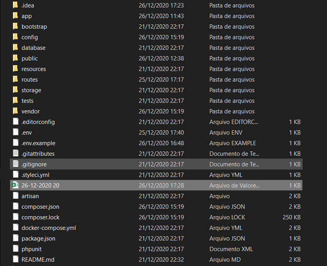Select the .gitignore file name
The width and height of the screenshot is (327, 266).
click(x=34, y=164)
